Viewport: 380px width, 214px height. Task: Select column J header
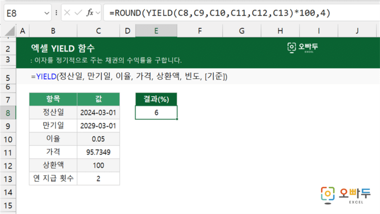pos(357,31)
